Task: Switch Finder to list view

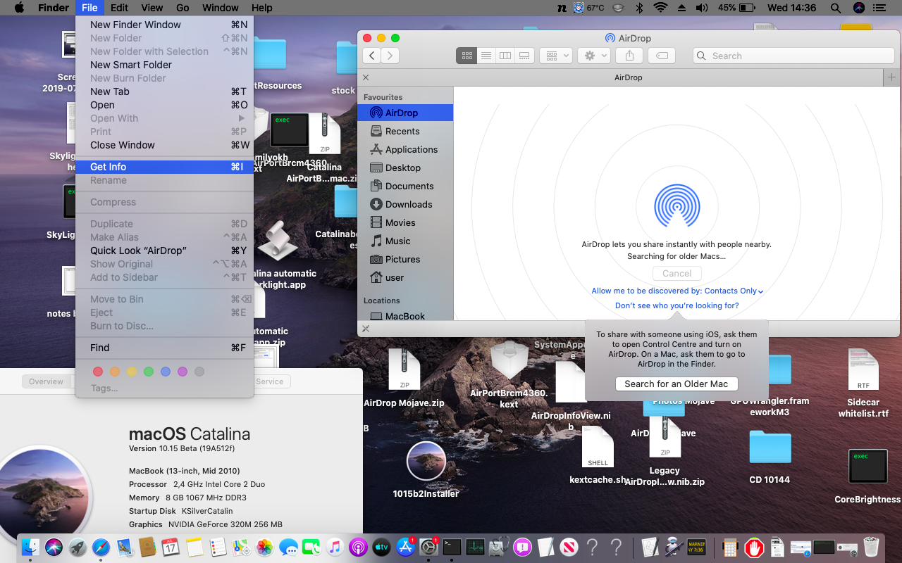Action: (x=486, y=56)
